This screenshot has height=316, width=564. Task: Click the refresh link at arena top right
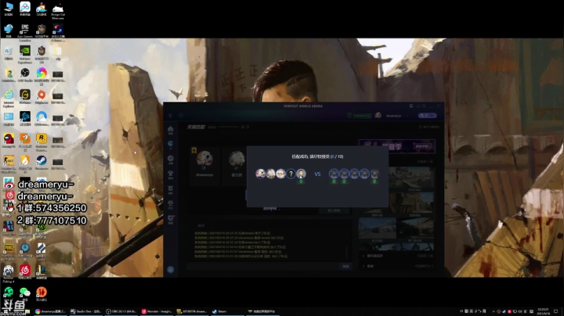point(428,127)
